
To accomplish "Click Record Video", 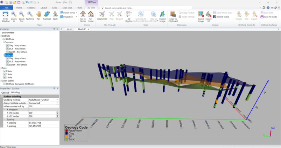I will tap(221, 17).
